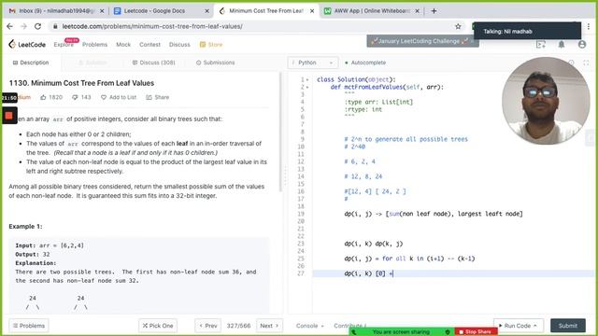Click the browser forward arrow
598x336 pixels.
(23, 26)
